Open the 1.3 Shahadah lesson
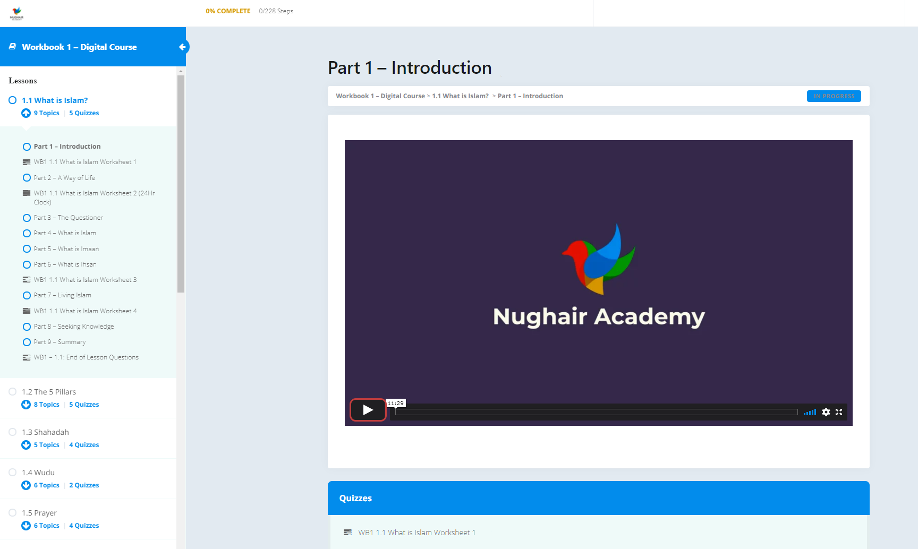Viewport: 918px width, 549px height. [45, 432]
